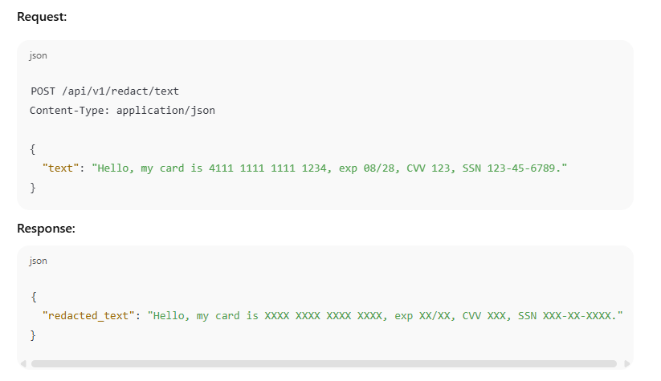Screen dimensions: 661x381
Task: Click the redacted SSN XXX-XX-XXXX
Action: tap(577, 316)
